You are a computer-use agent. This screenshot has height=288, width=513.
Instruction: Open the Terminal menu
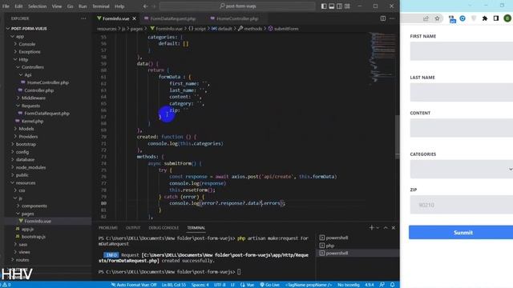[x=101, y=6]
